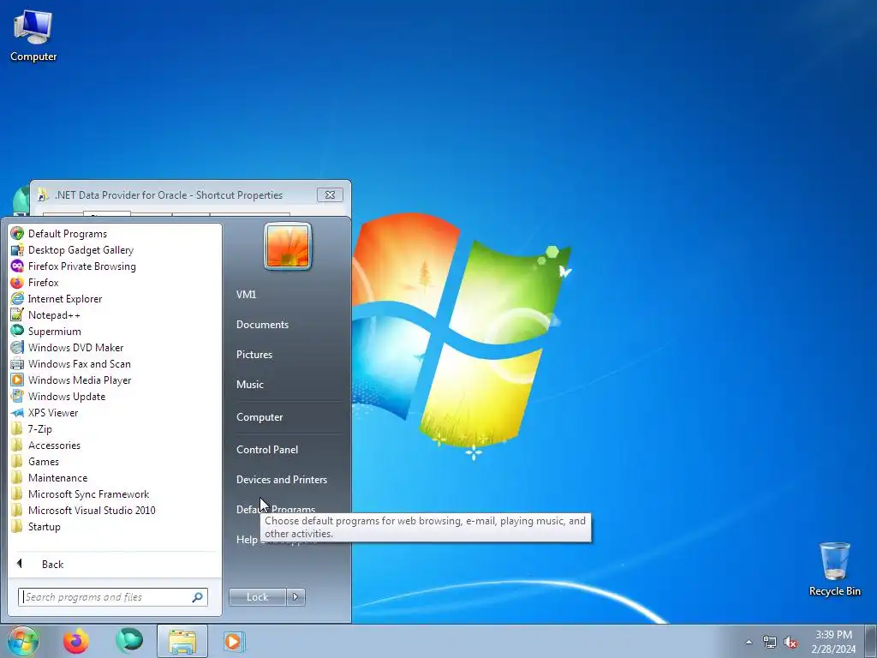Click the muted volume tray icon
Image resolution: width=877 pixels, height=658 pixels.
pos(790,642)
